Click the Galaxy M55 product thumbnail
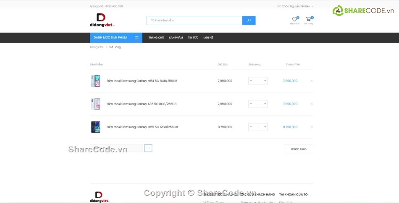399x203 pixels. pos(96,127)
